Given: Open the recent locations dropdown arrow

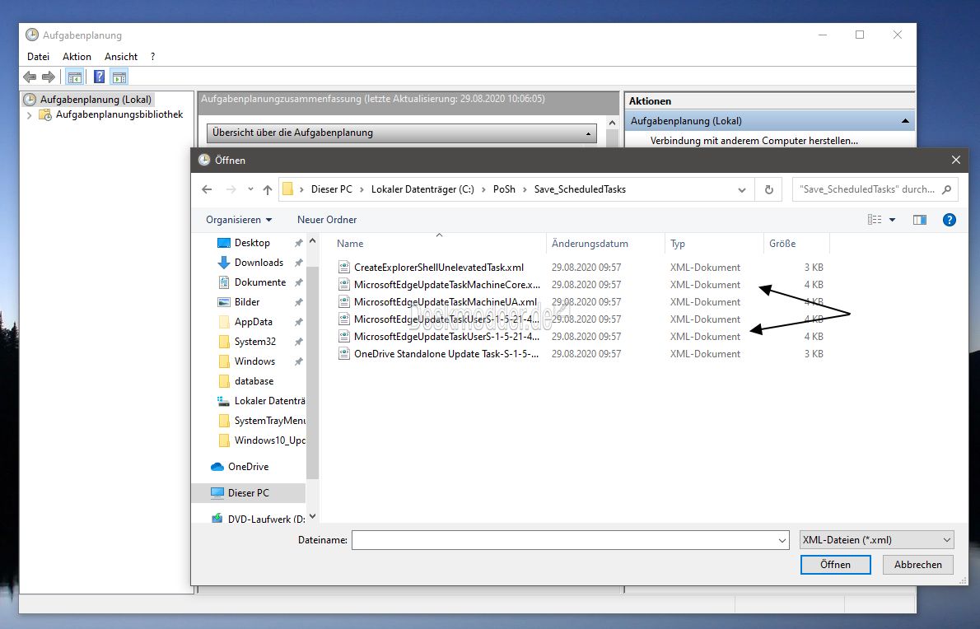Looking at the screenshot, I should coord(250,189).
